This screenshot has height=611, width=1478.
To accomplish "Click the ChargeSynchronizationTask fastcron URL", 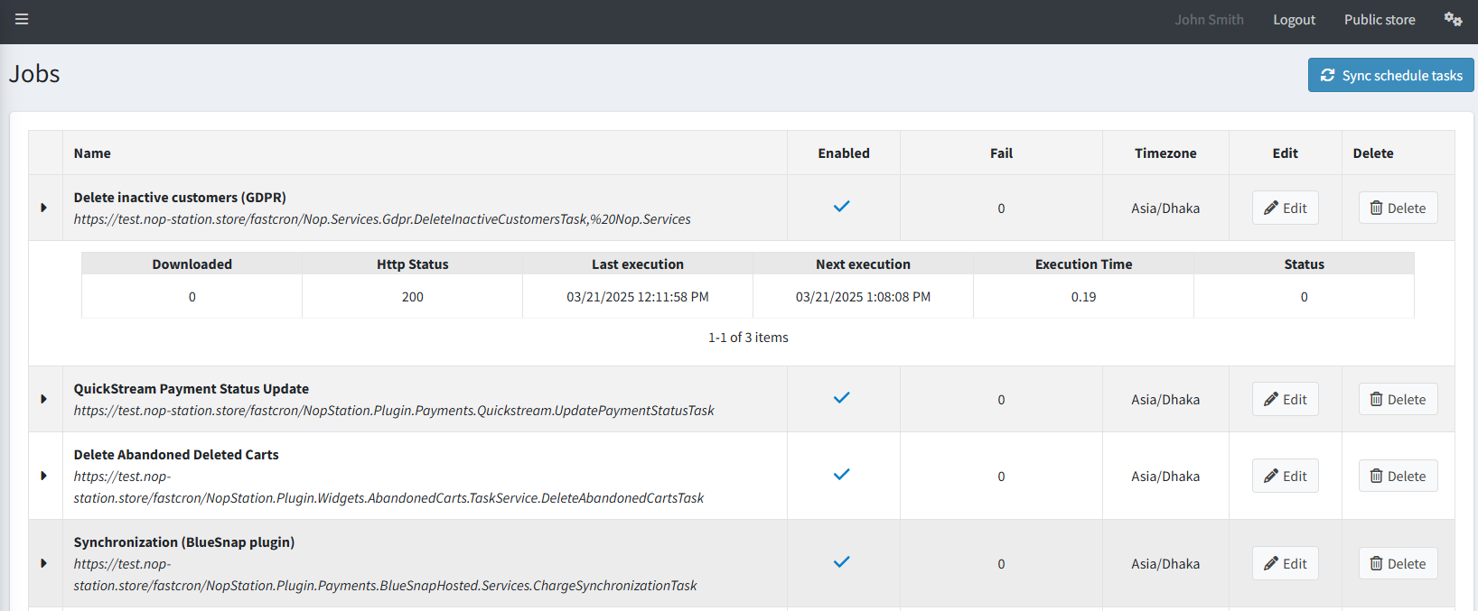I will pyautogui.click(x=386, y=575).
